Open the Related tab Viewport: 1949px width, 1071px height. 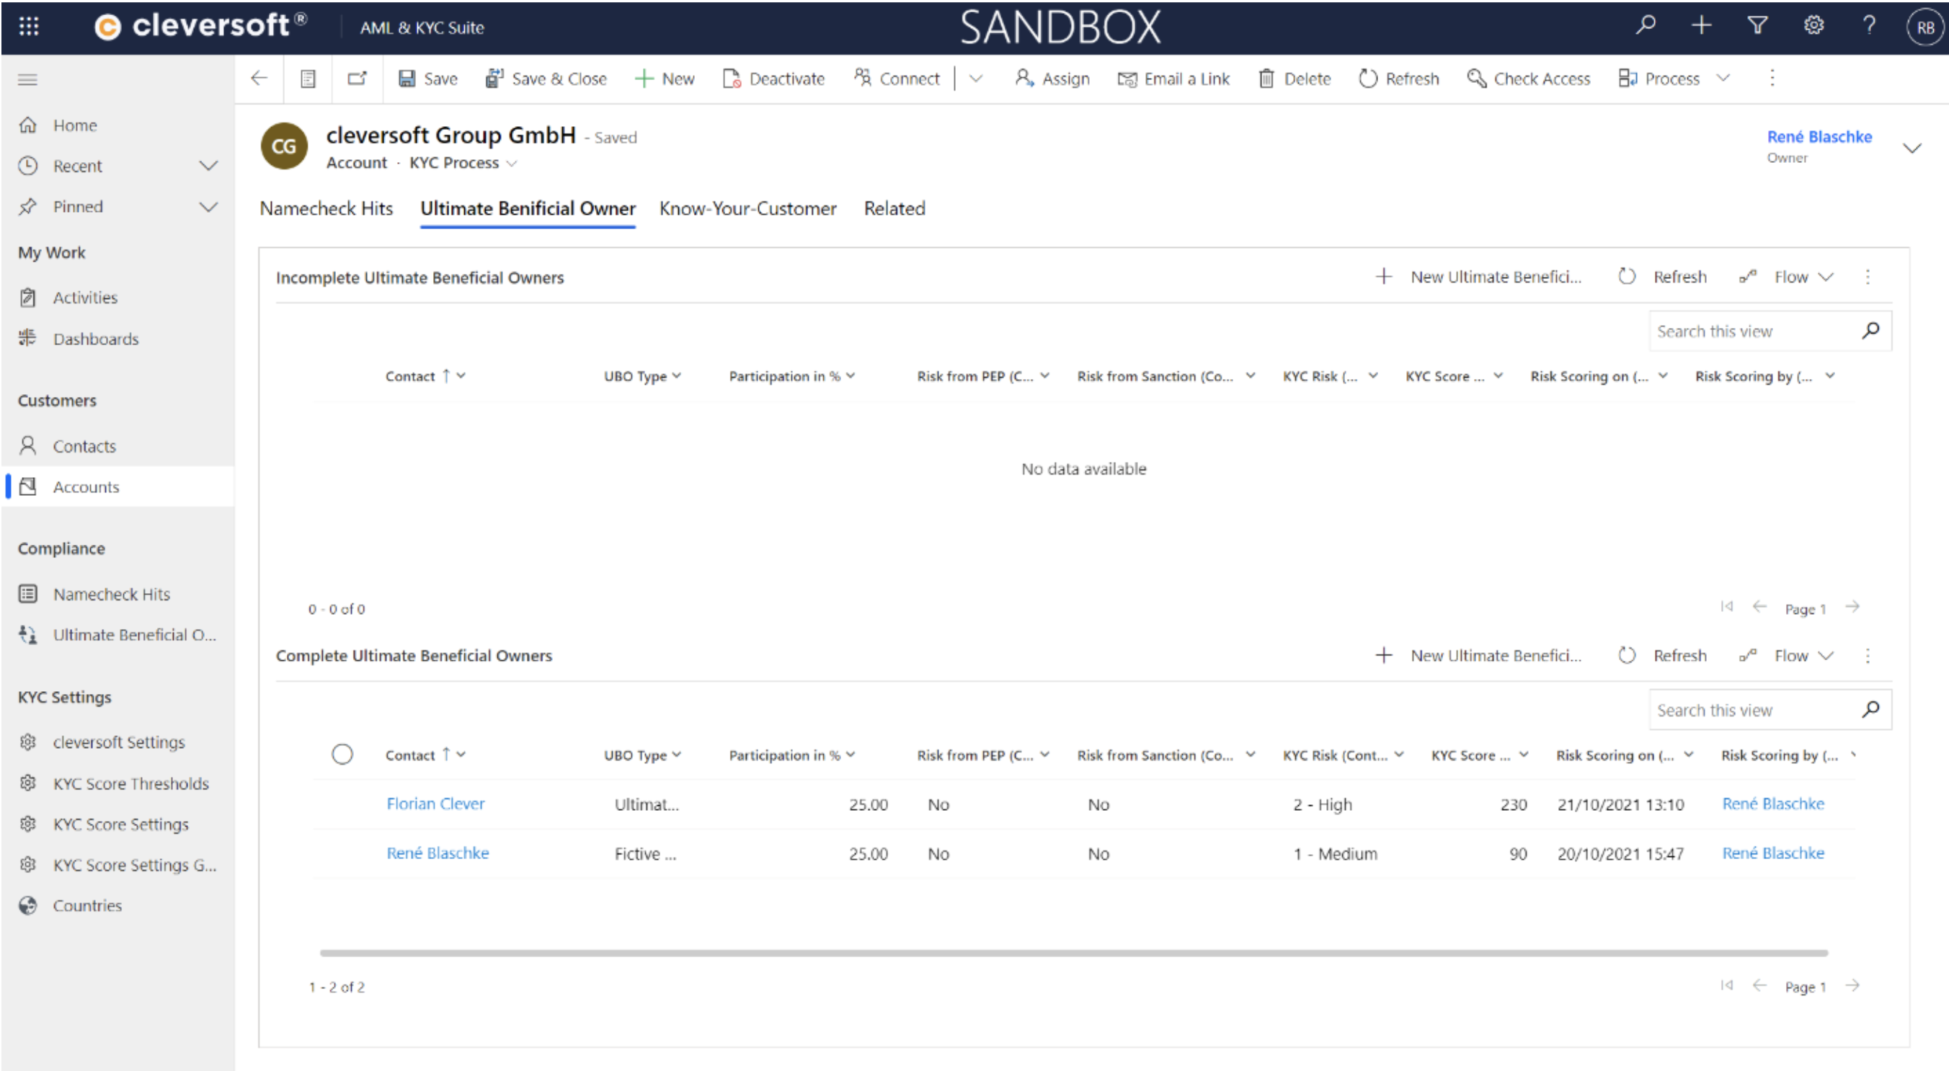coord(894,209)
